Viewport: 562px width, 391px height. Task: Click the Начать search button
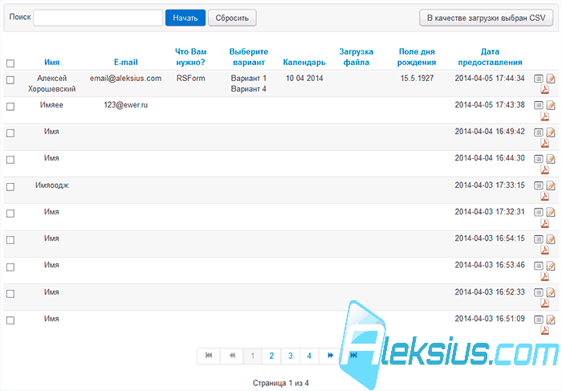[x=185, y=18]
